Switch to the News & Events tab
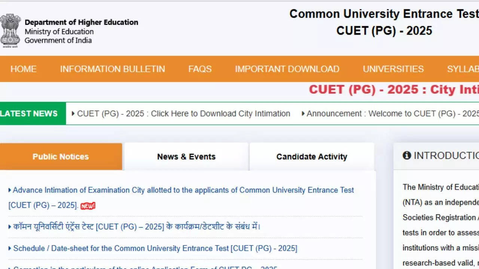 [186, 157]
